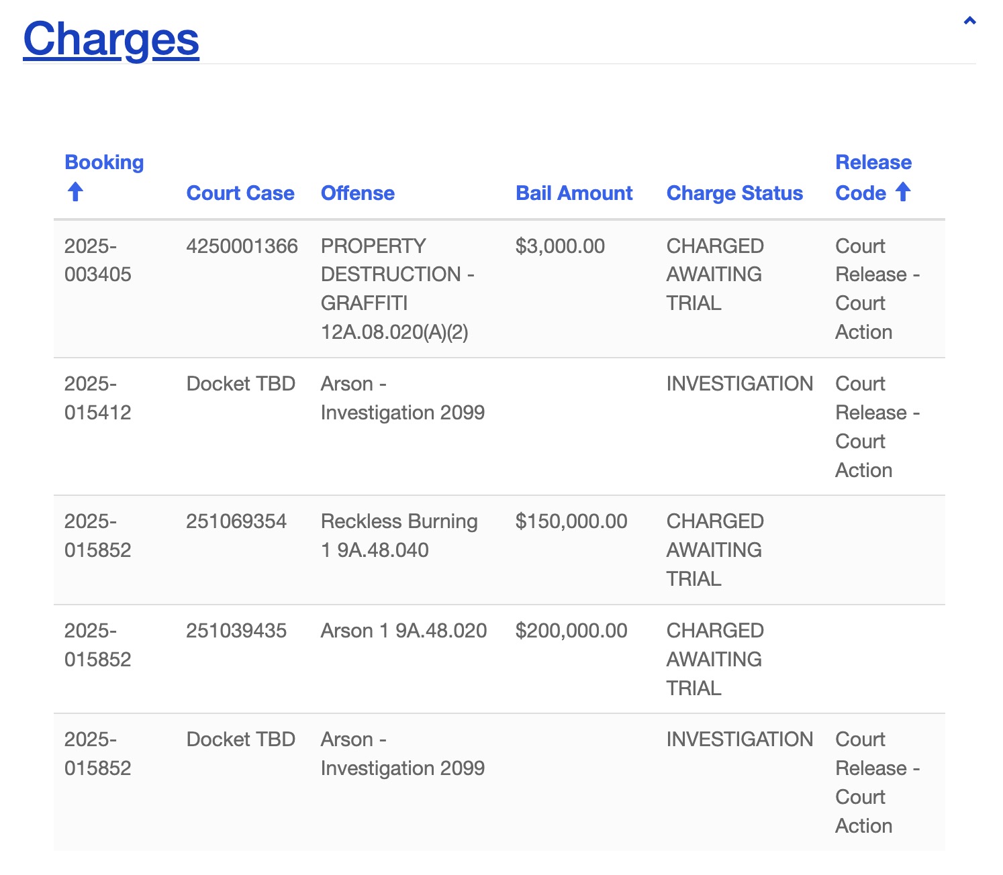
Task: Click the $200,000.00 bail amount
Action: [571, 631]
